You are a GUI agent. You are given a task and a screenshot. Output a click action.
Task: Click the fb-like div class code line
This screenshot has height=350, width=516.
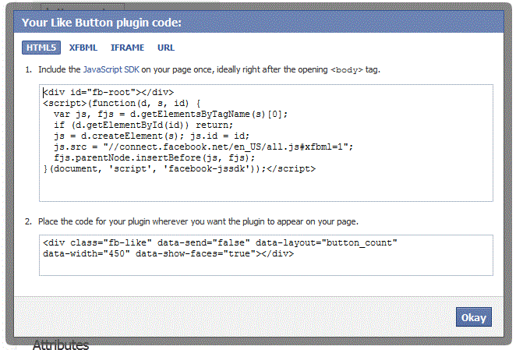click(x=221, y=243)
